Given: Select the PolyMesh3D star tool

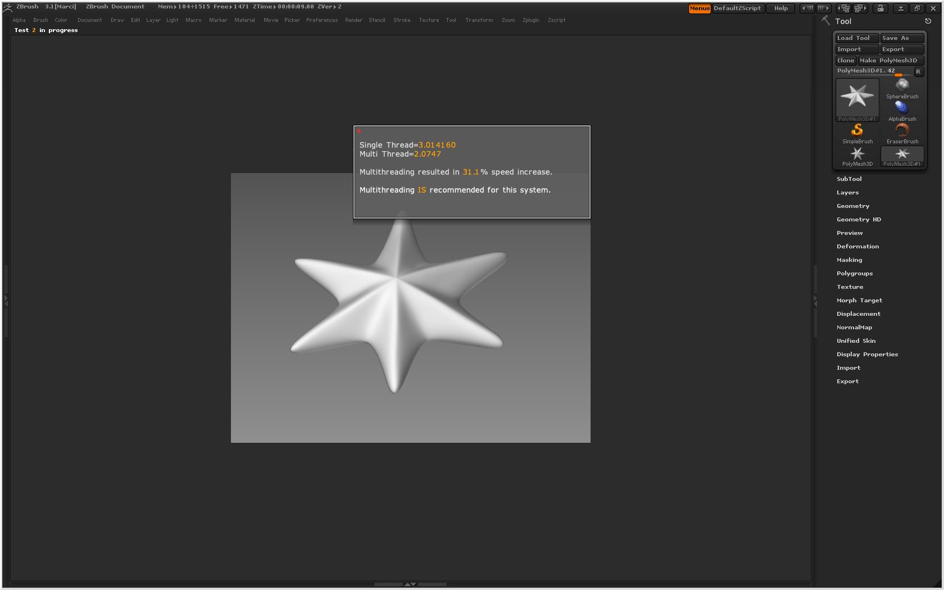Looking at the screenshot, I should 857,155.
